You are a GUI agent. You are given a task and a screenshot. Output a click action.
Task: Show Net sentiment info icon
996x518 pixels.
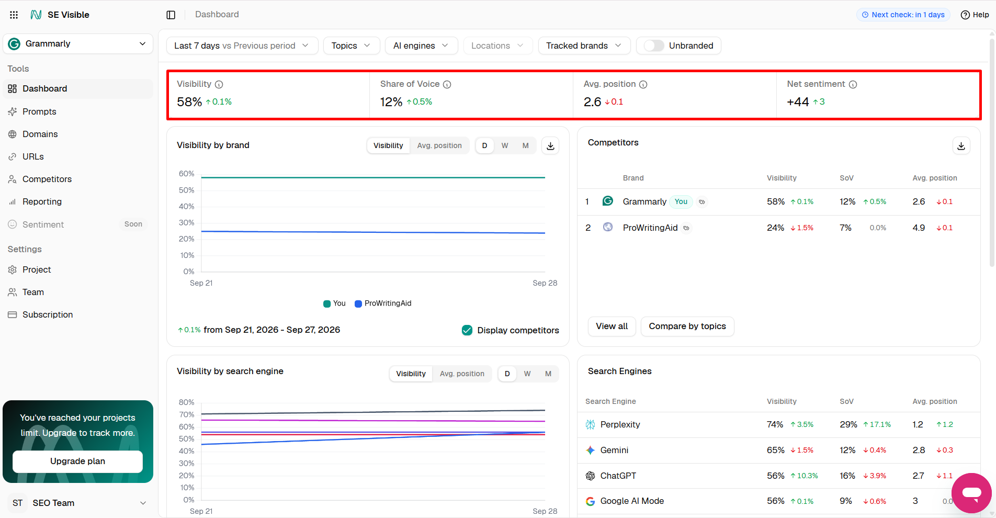853,84
